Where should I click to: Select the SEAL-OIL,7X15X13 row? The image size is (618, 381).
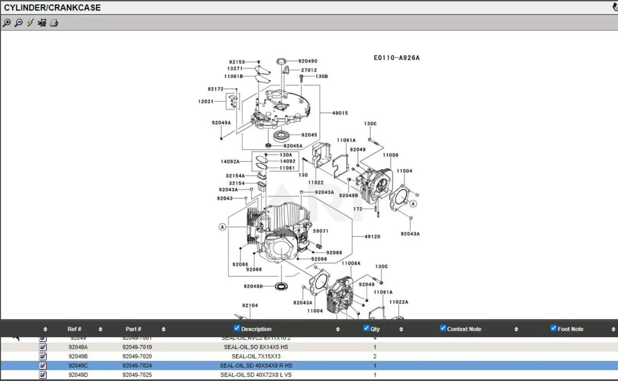[256, 356]
